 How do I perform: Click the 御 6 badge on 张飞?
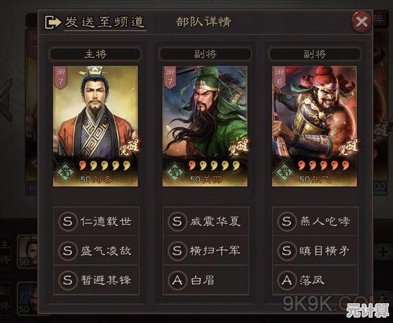279,77
